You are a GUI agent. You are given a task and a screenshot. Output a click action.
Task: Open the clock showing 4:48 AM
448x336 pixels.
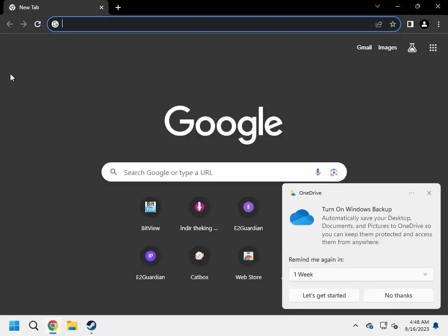pos(417,325)
